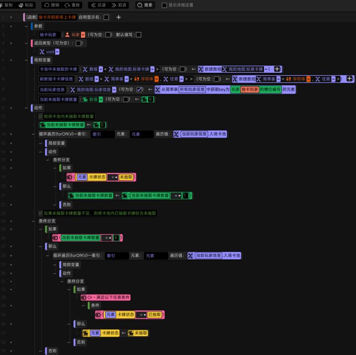Click the plus in 新建数组 我的地图.标准卡牌
Viewport: 356px width, 355px height.
pyautogui.click(x=277, y=69)
